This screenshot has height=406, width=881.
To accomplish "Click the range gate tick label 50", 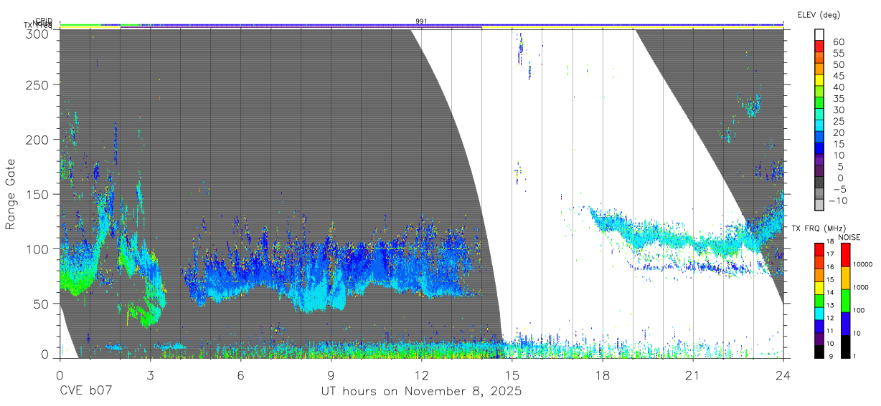I will pos(42,304).
